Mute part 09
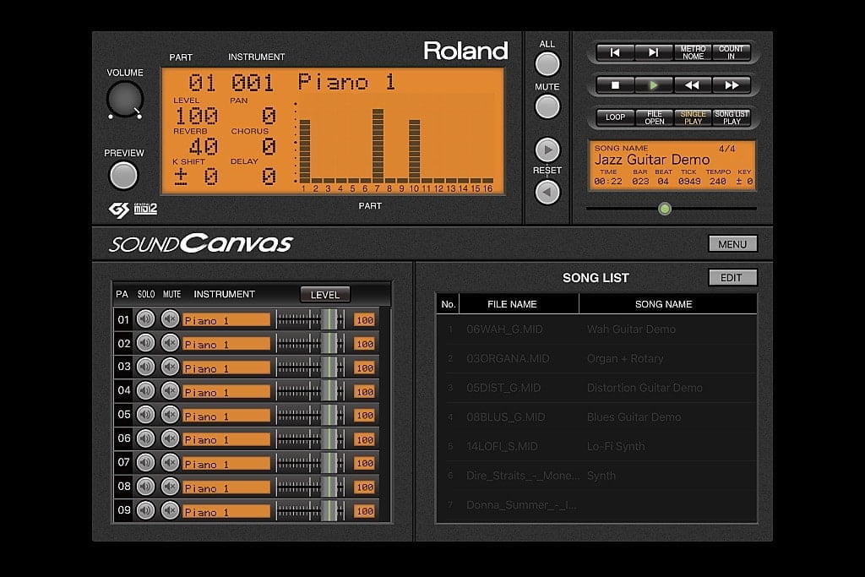The width and height of the screenshot is (865, 577). click(x=170, y=511)
